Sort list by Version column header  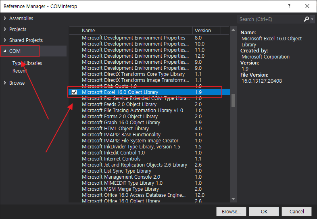pyautogui.click(x=206, y=31)
